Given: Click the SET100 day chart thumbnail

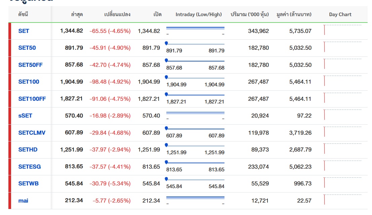Looking at the screenshot, I should click(342, 81).
